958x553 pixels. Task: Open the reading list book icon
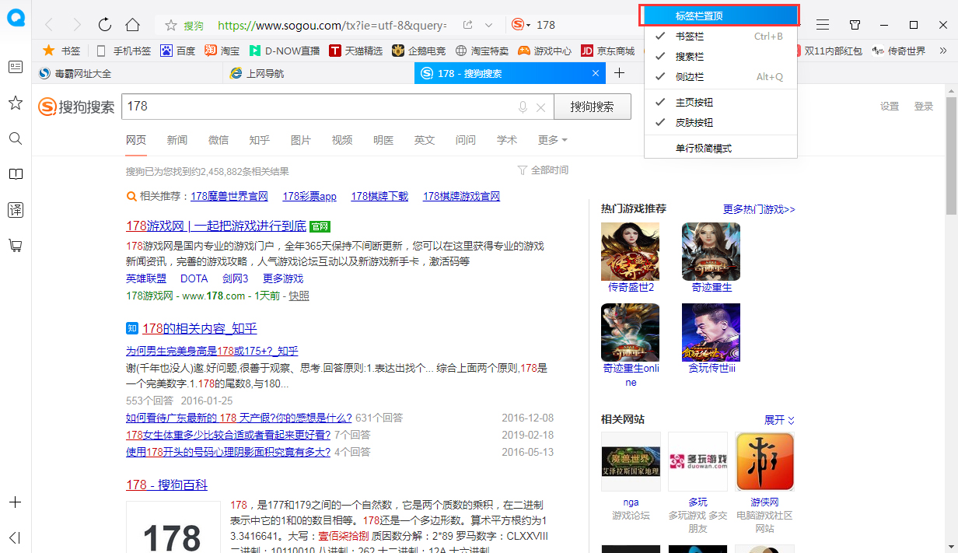[15, 173]
